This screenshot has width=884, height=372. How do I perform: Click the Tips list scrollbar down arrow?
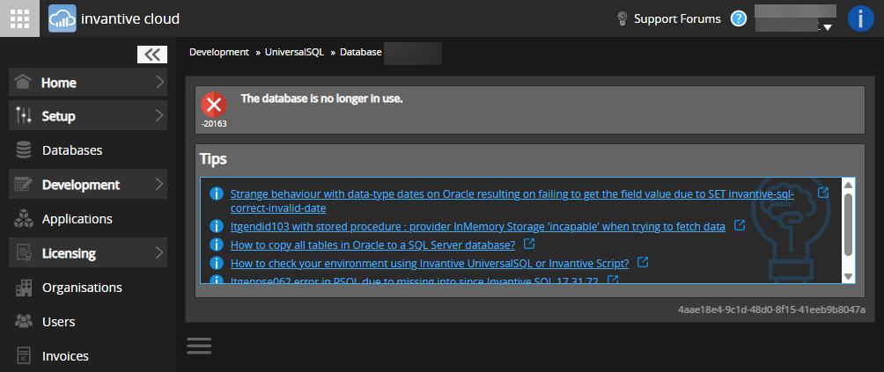point(849,276)
